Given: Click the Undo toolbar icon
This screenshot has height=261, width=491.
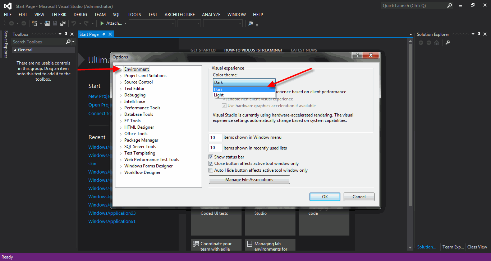Looking at the screenshot, I should pos(73,23).
